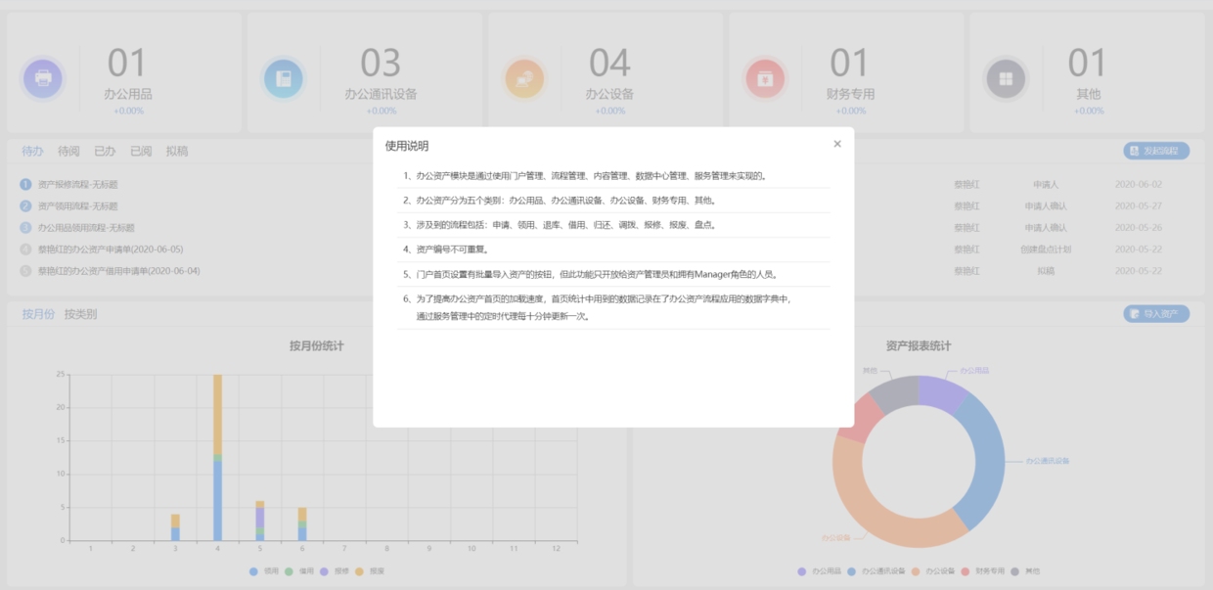Click the 01 财务专用 count
The height and width of the screenshot is (590, 1213).
point(848,64)
